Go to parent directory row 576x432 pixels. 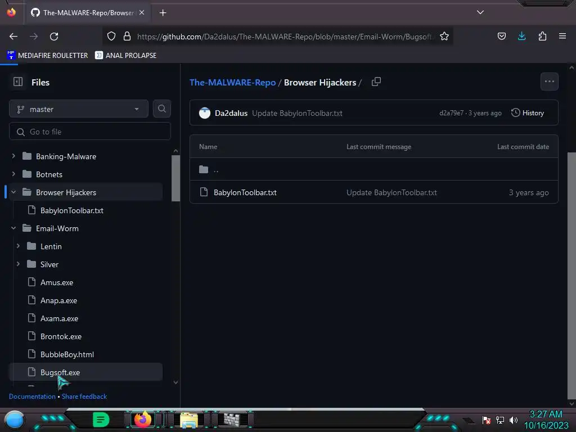[x=374, y=169]
